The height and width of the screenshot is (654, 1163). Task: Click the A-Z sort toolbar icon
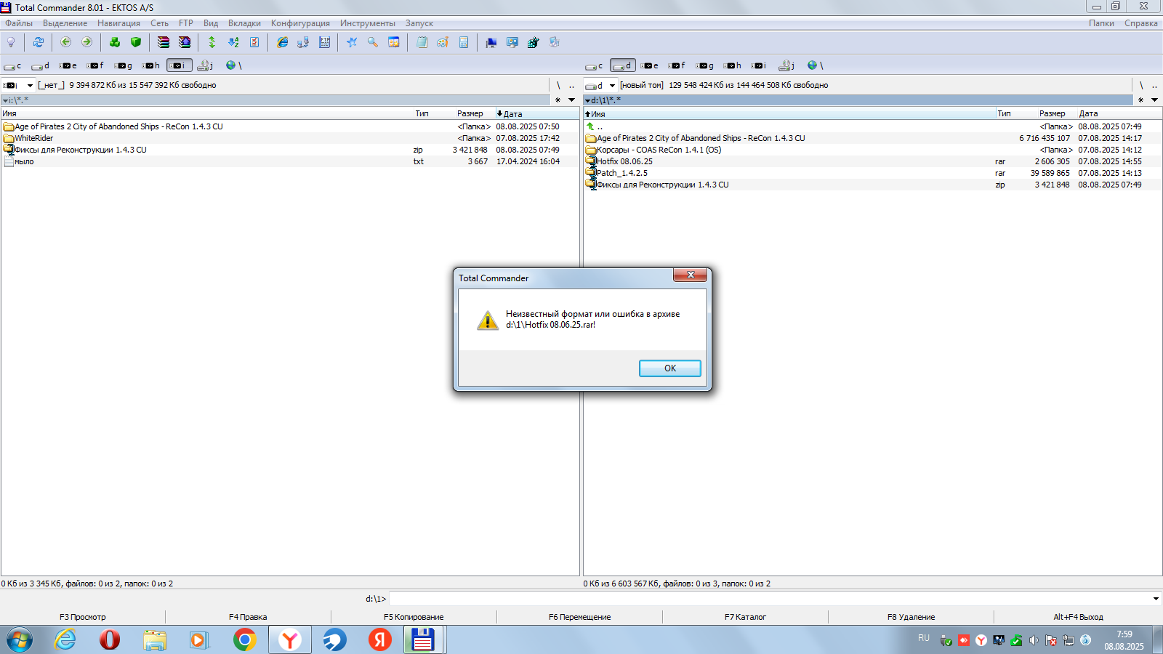tap(233, 42)
